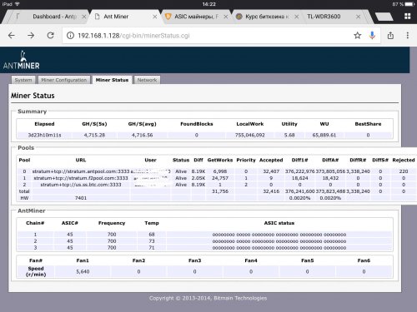Click chain 1 temperature 68
Viewport: 417px width, 312px height.
click(x=152, y=235)
